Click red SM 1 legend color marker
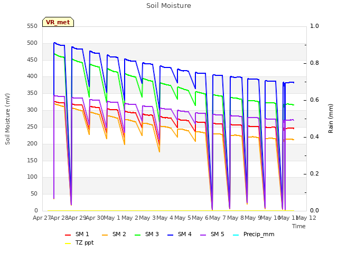The height and width of the screenshot is (253, 338). click(68, 235)
